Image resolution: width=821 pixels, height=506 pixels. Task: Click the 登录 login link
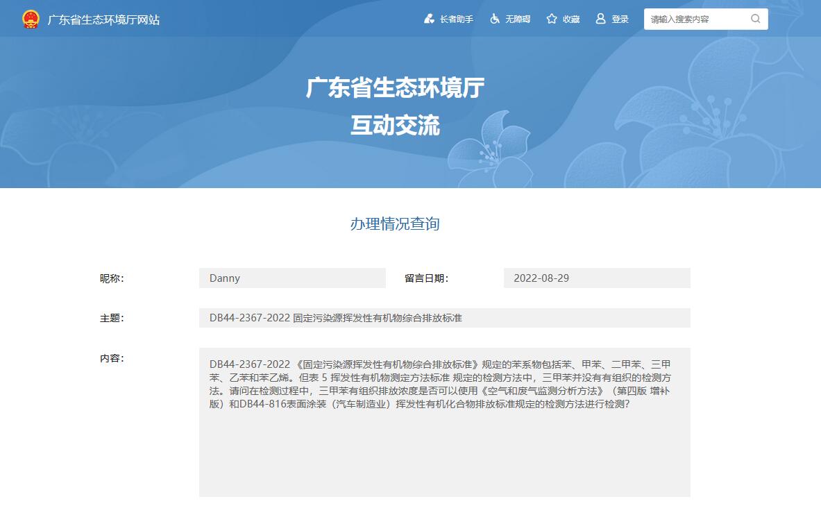click(618, 19)
